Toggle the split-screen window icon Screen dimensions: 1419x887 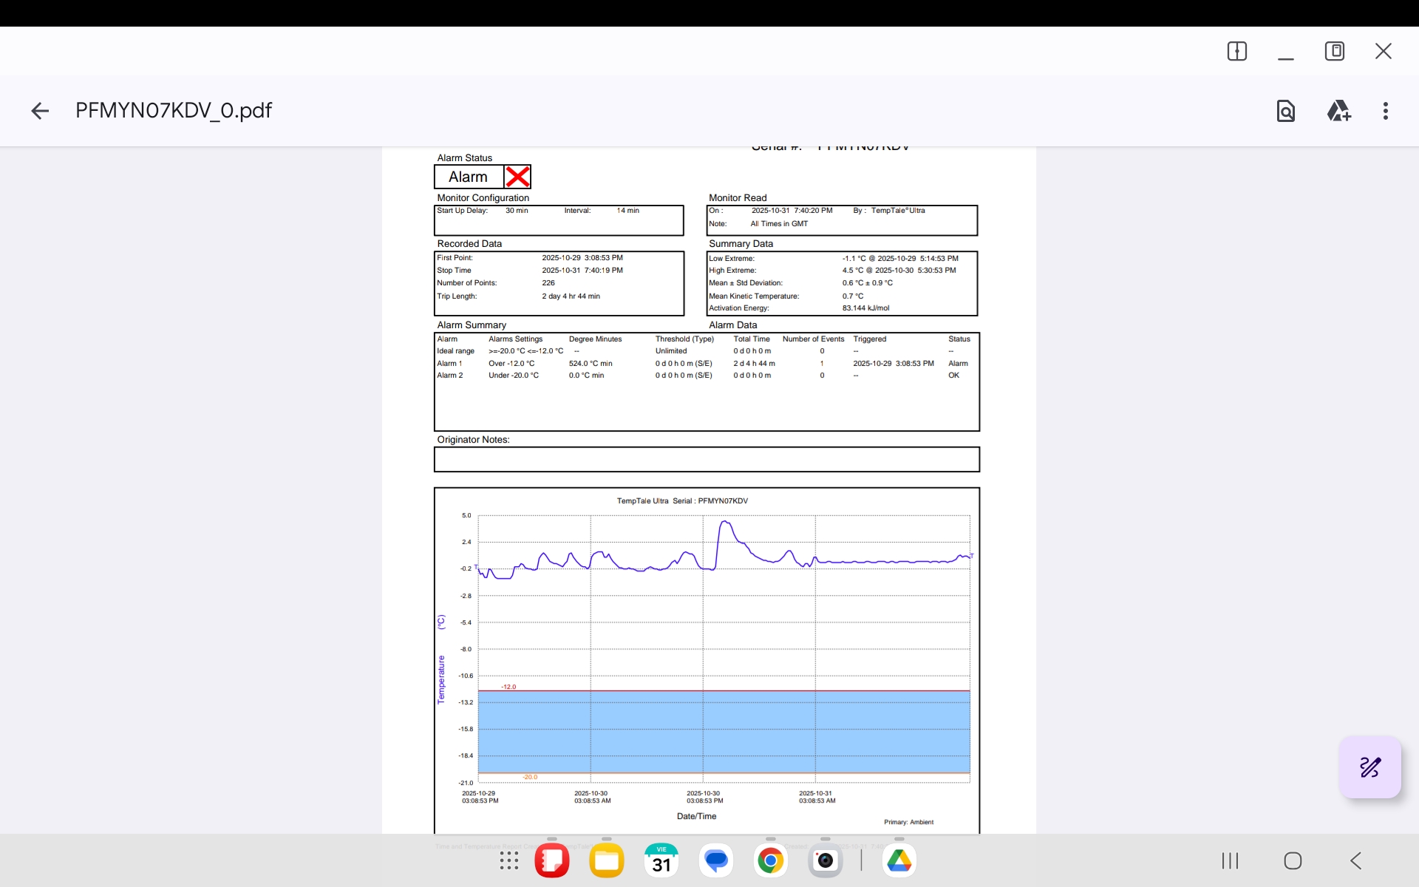pyautogui.click(x=1236, y=51)
